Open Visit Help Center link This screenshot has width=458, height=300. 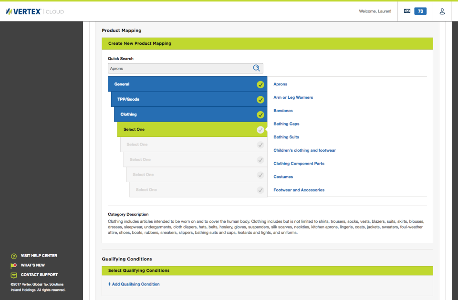pyautogui.click(x=39, y=256)
